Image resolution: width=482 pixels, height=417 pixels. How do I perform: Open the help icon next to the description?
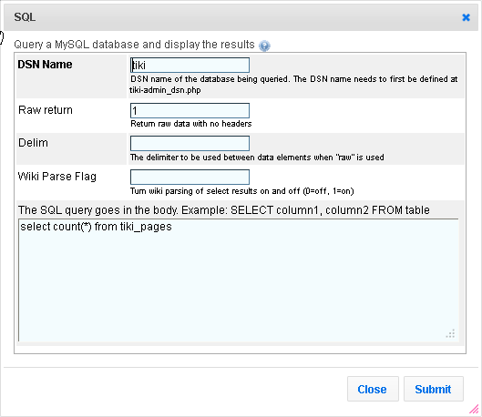(264, 46)
